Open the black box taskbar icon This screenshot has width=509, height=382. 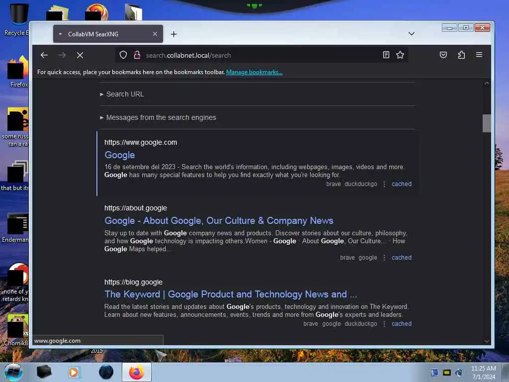point(44,372)
